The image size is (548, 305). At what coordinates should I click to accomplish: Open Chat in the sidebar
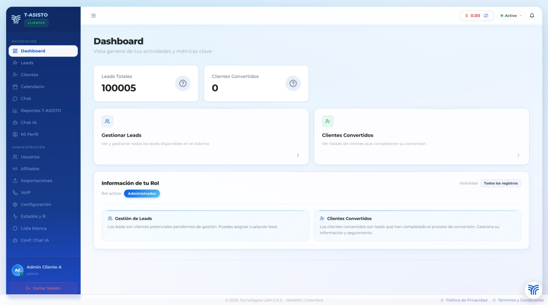click(x=43, y=99)
